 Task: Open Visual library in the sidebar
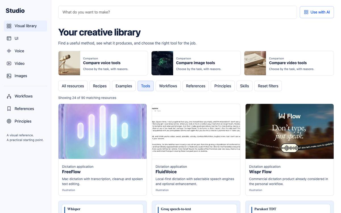click(26, 26)
